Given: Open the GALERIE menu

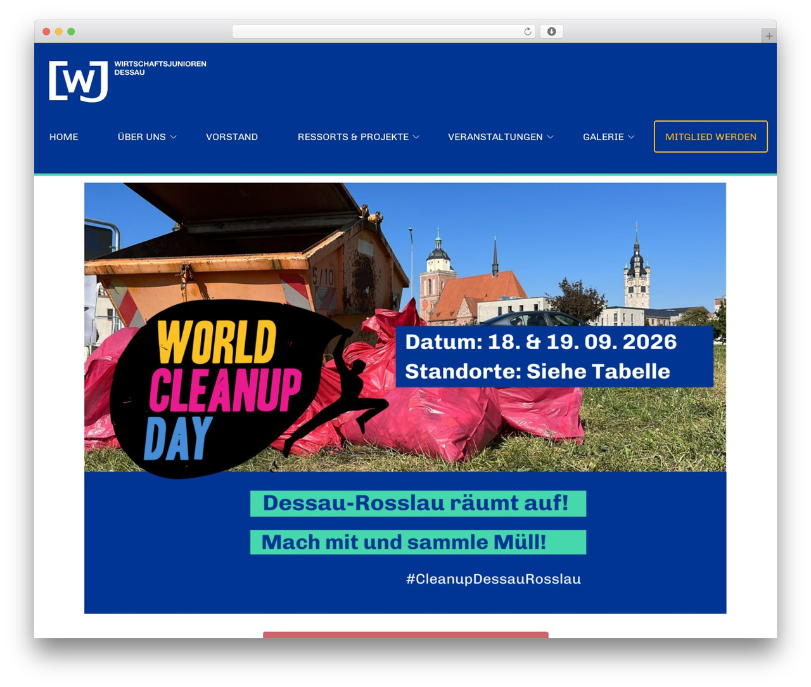Looking at the screenshot, I should (x=603, y=137).
